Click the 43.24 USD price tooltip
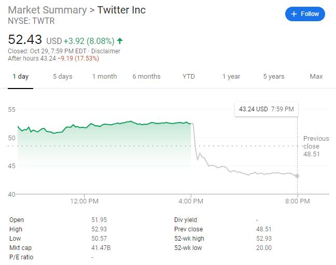The height and width of the screenshot is (265, 336). pyautogui.click(x=266, y=109)
